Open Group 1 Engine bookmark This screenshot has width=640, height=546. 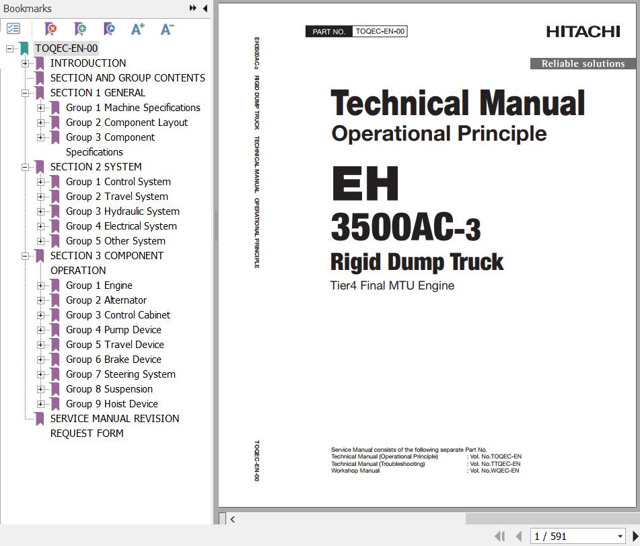pos(99,285)
